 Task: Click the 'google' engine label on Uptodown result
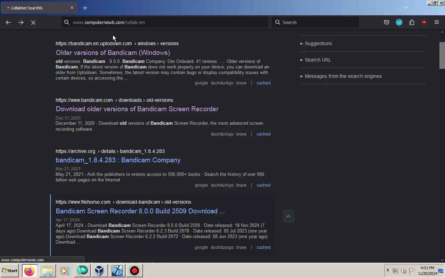tap(201, 83)
